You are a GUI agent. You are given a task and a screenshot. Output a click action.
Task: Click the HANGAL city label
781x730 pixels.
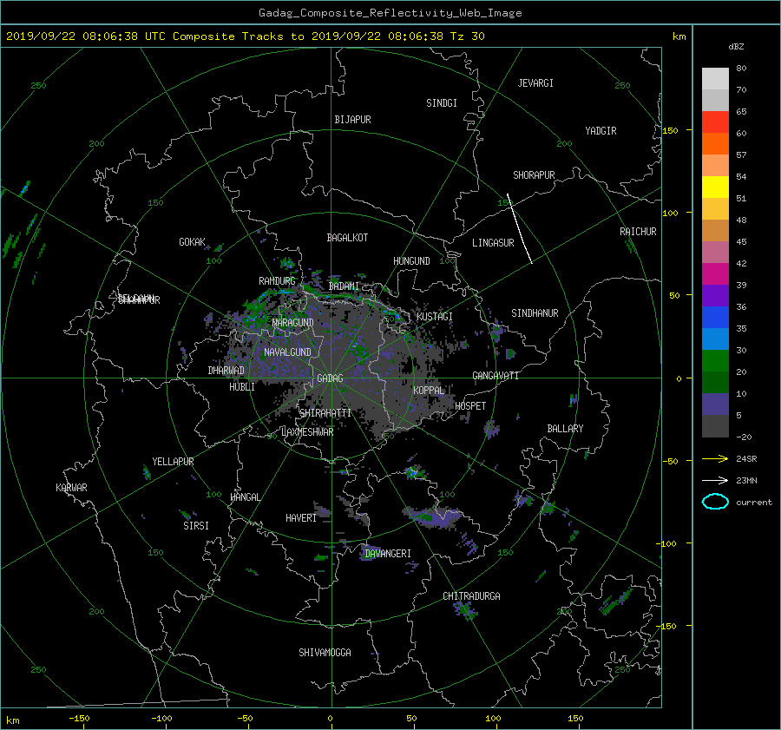[x=245, y=497]
